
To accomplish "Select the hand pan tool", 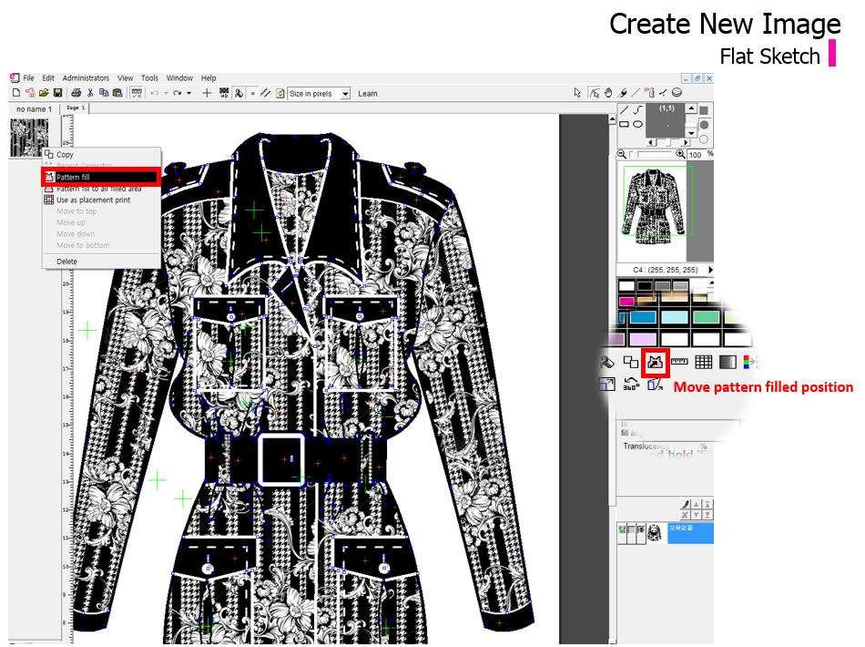I will [608, 93].
